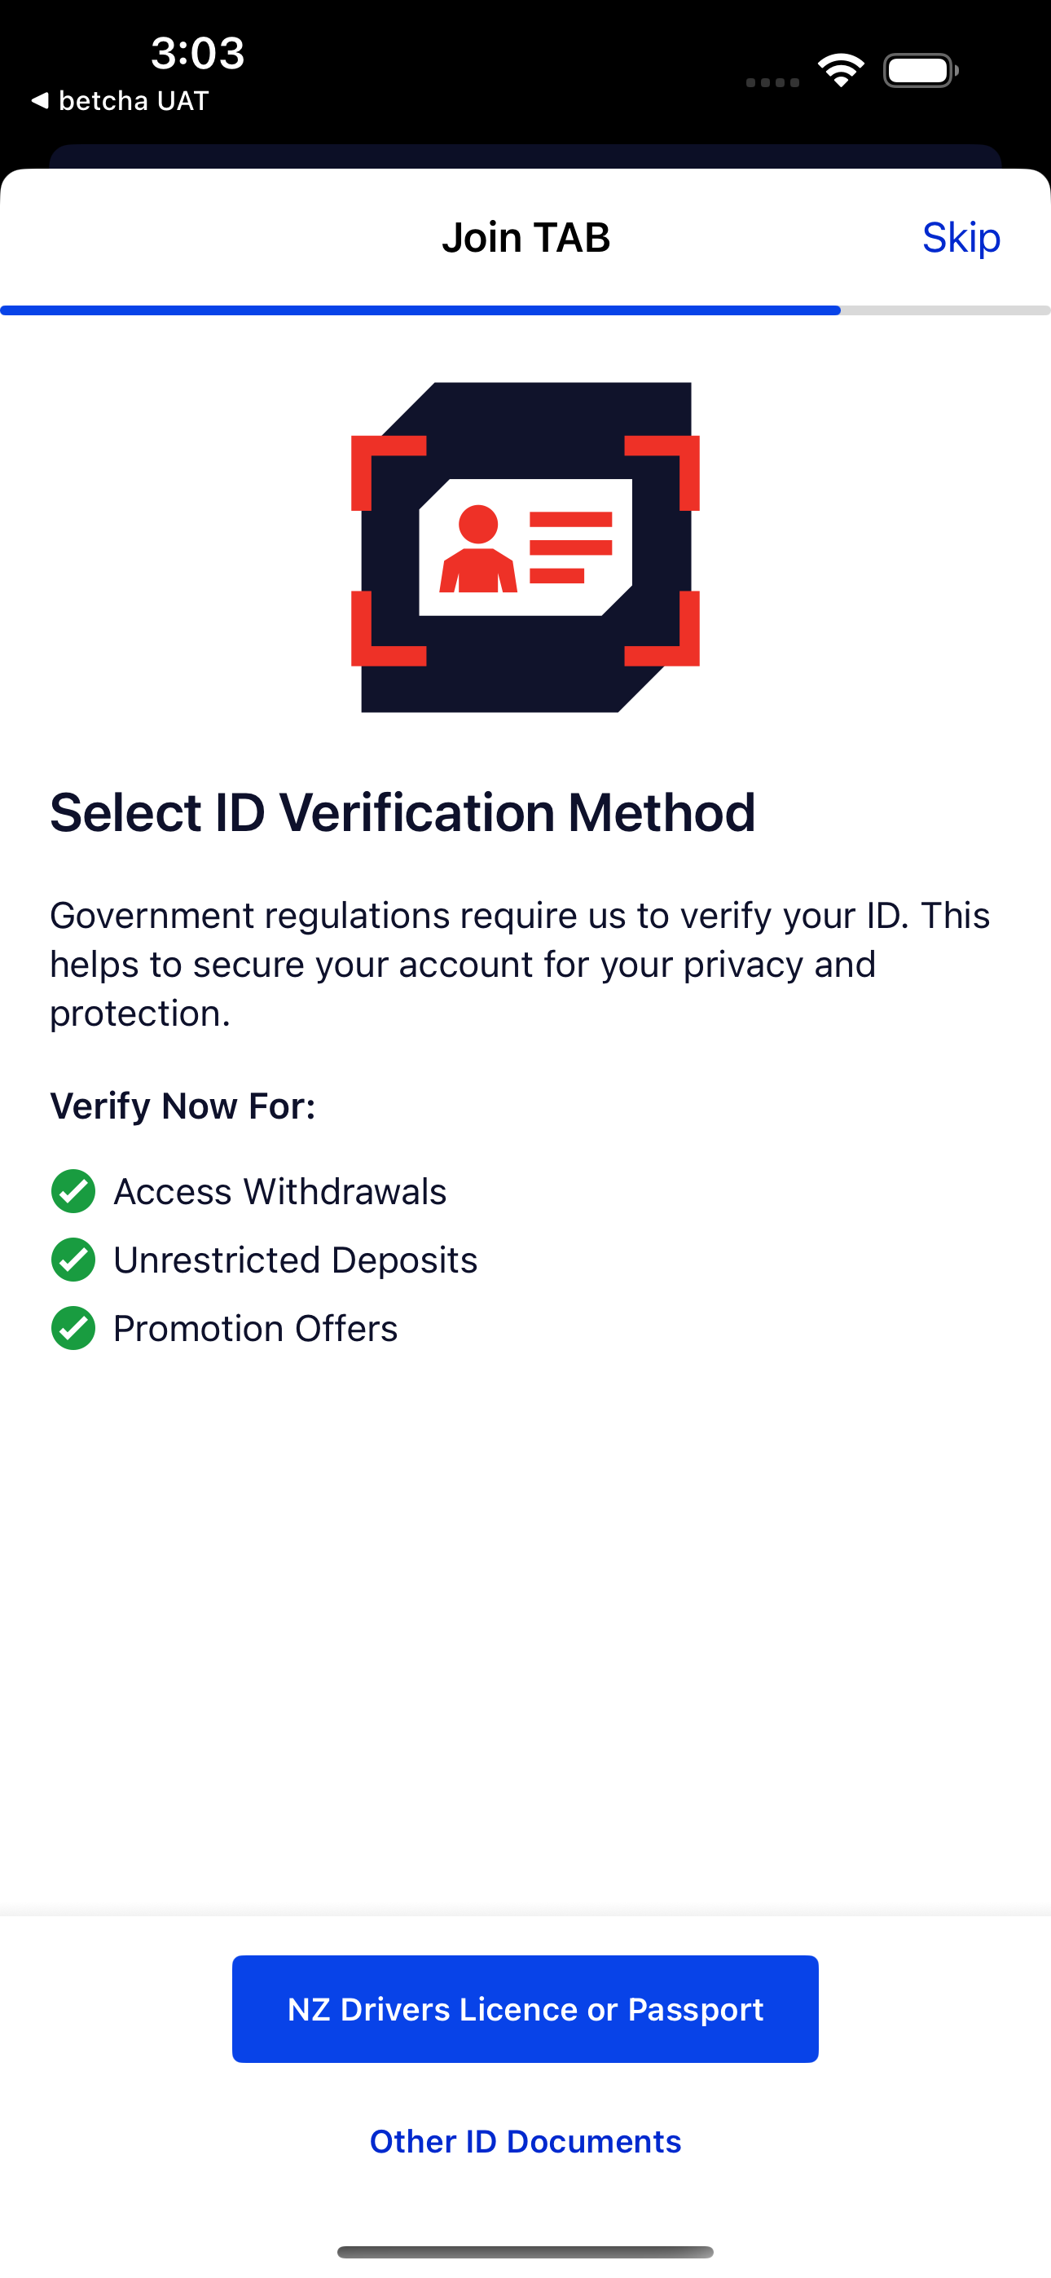Tap the ID card scan illustration
This screenshot has height=2278, width=1051.
point(525,547)
